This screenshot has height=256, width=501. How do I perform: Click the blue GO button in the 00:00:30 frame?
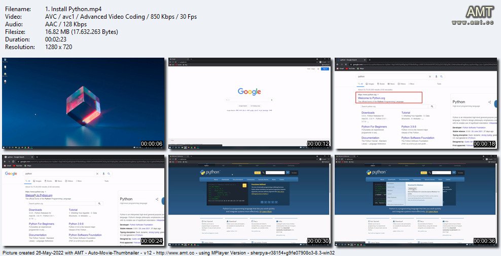[288, 173]
